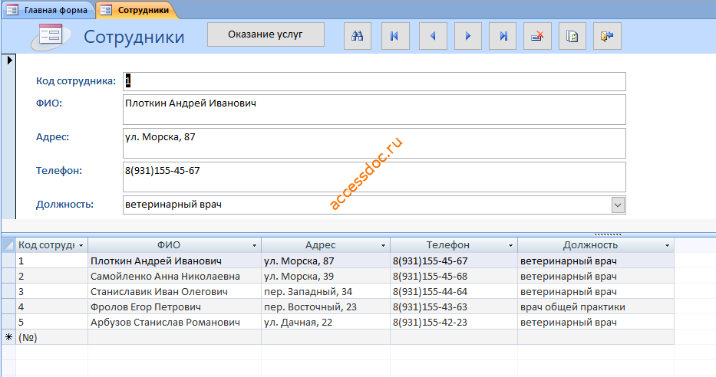Click cell Станиславик Иван Олегович
716x377 pixels.
174,291
